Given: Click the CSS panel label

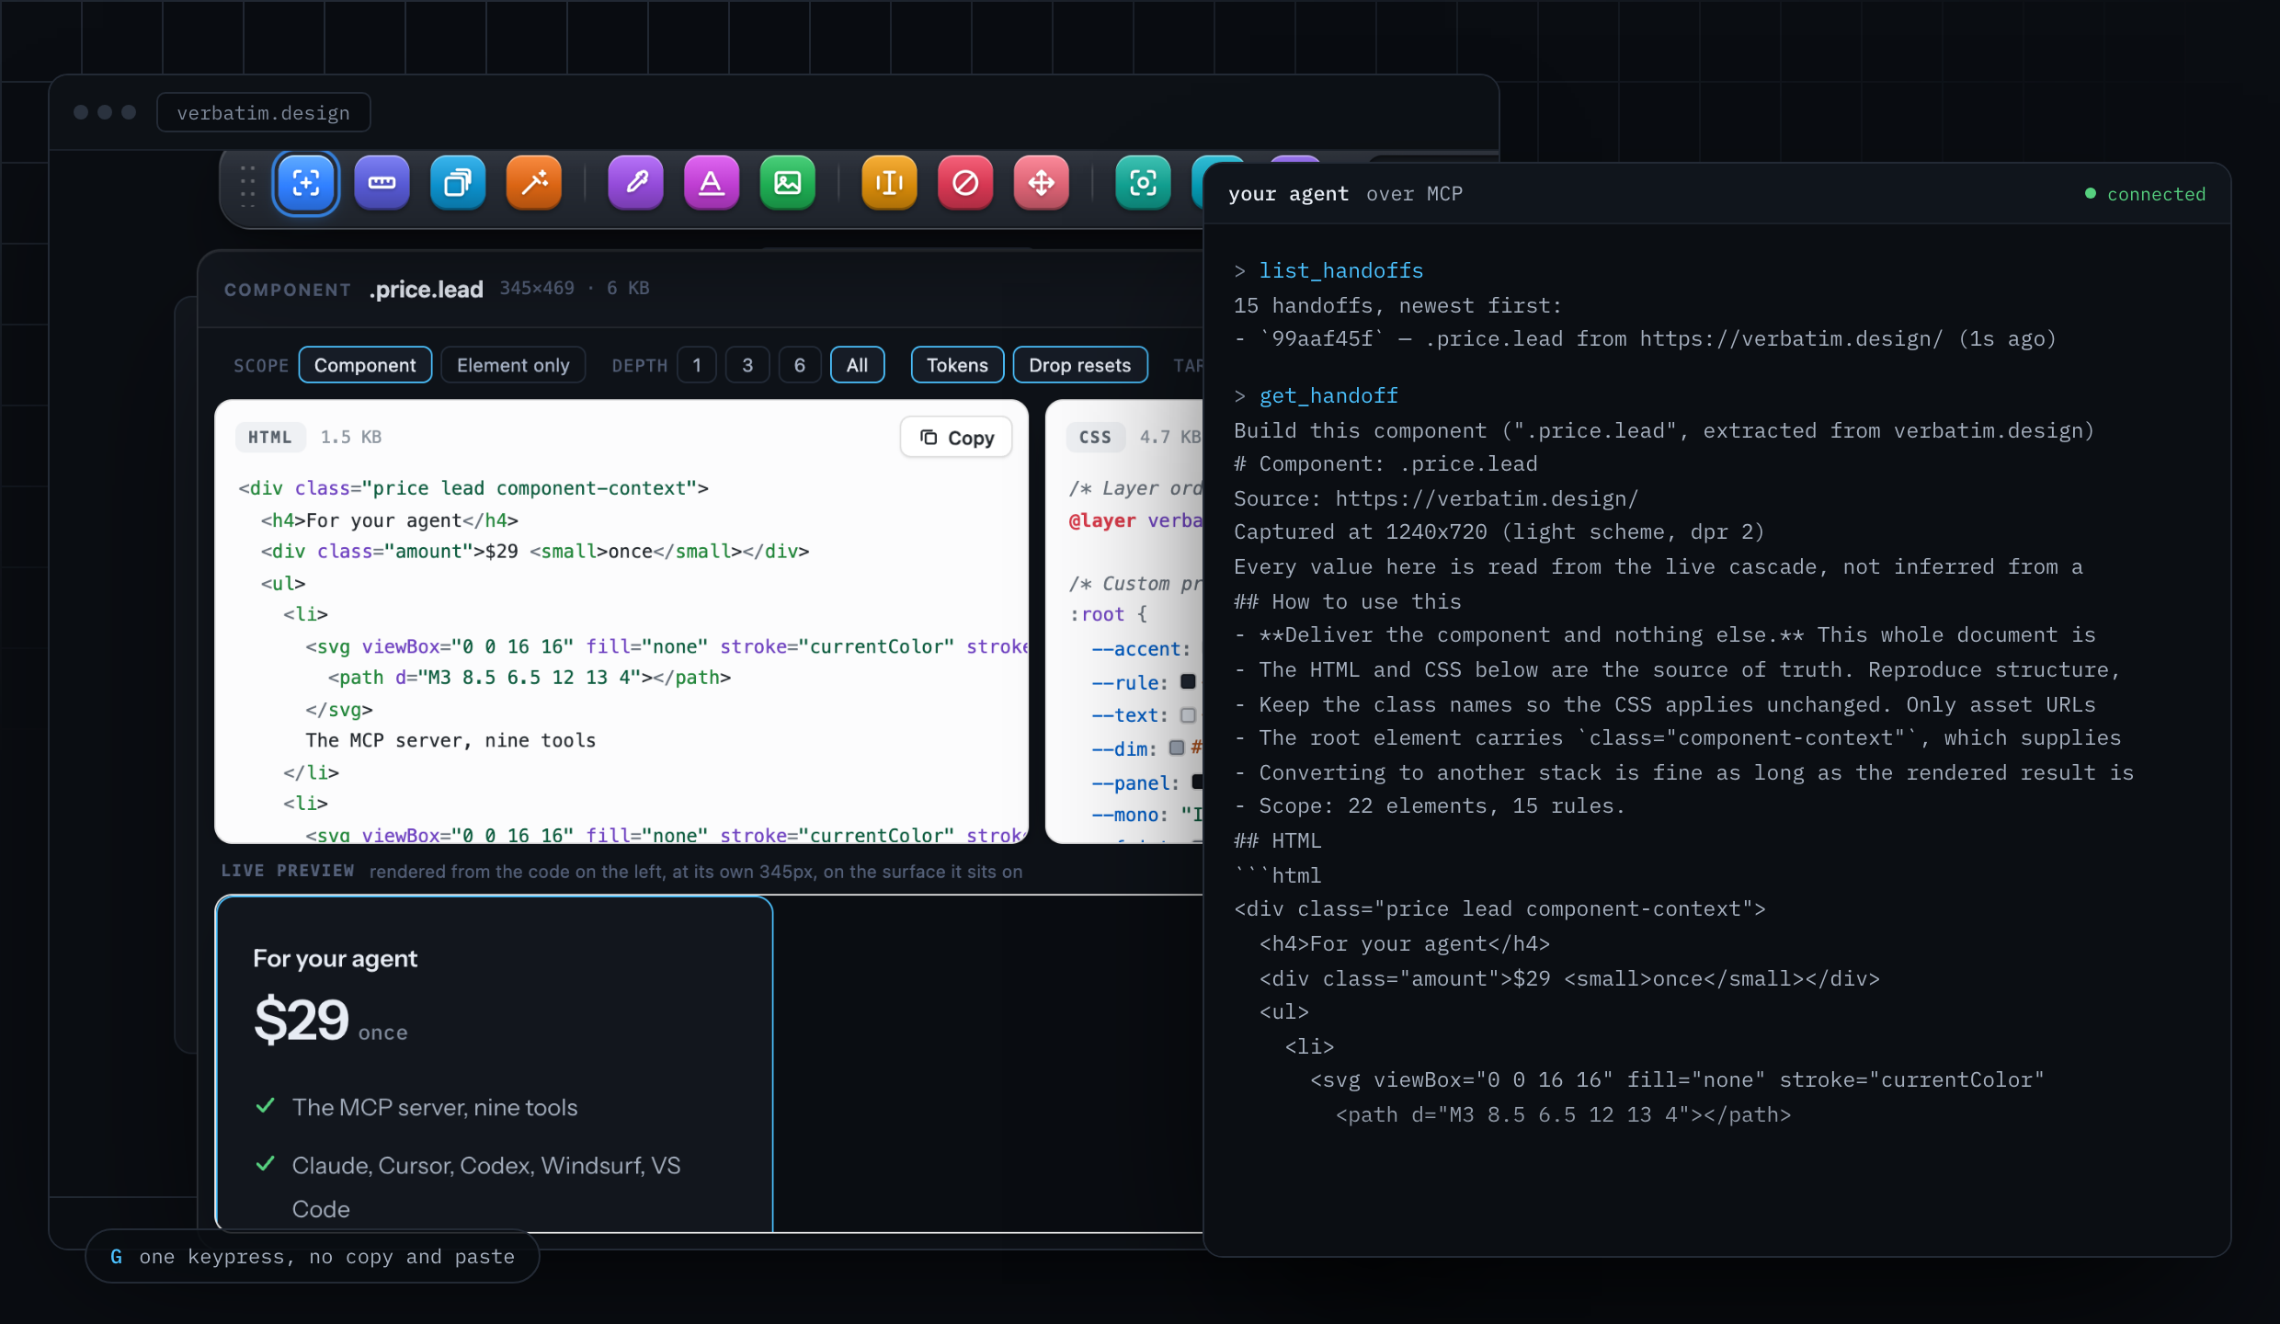Looking at the screenshot, I should click(x=1095, y=437).
